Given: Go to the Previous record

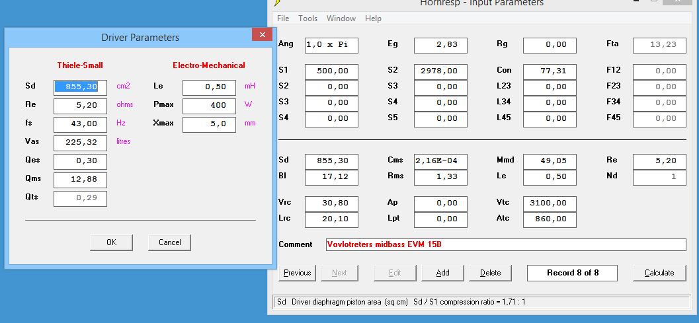Looking at the screenshot, I should tap(297, 273).
